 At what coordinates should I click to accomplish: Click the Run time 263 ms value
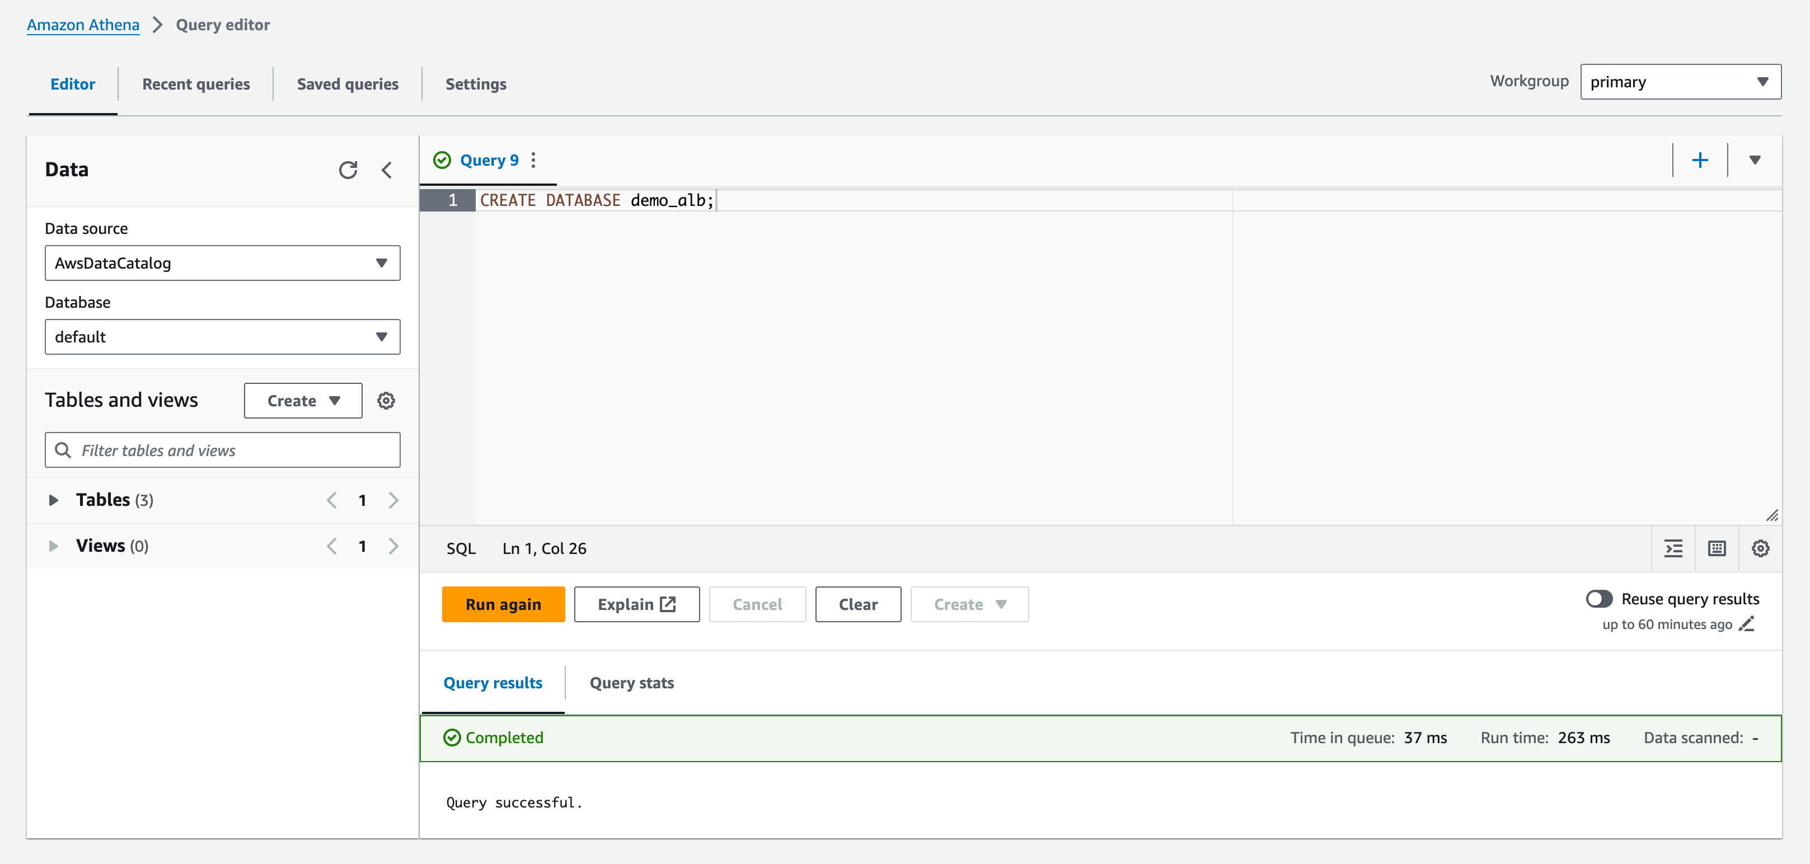(x=1584, y=738)
